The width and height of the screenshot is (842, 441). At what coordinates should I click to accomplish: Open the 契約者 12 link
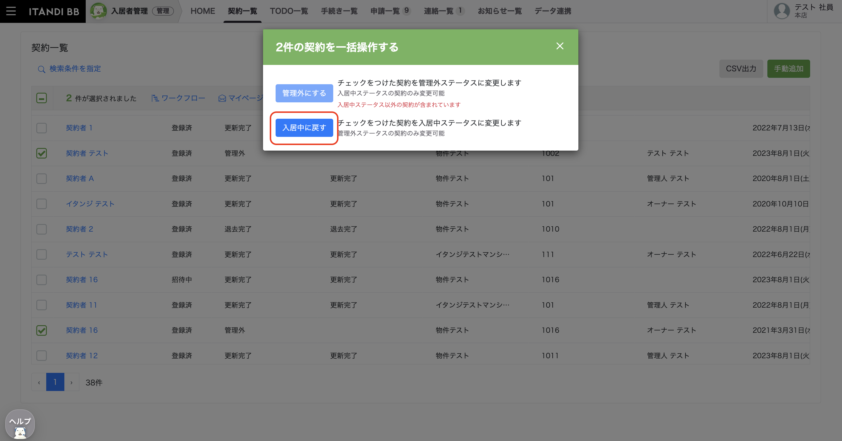pos(82,355)
